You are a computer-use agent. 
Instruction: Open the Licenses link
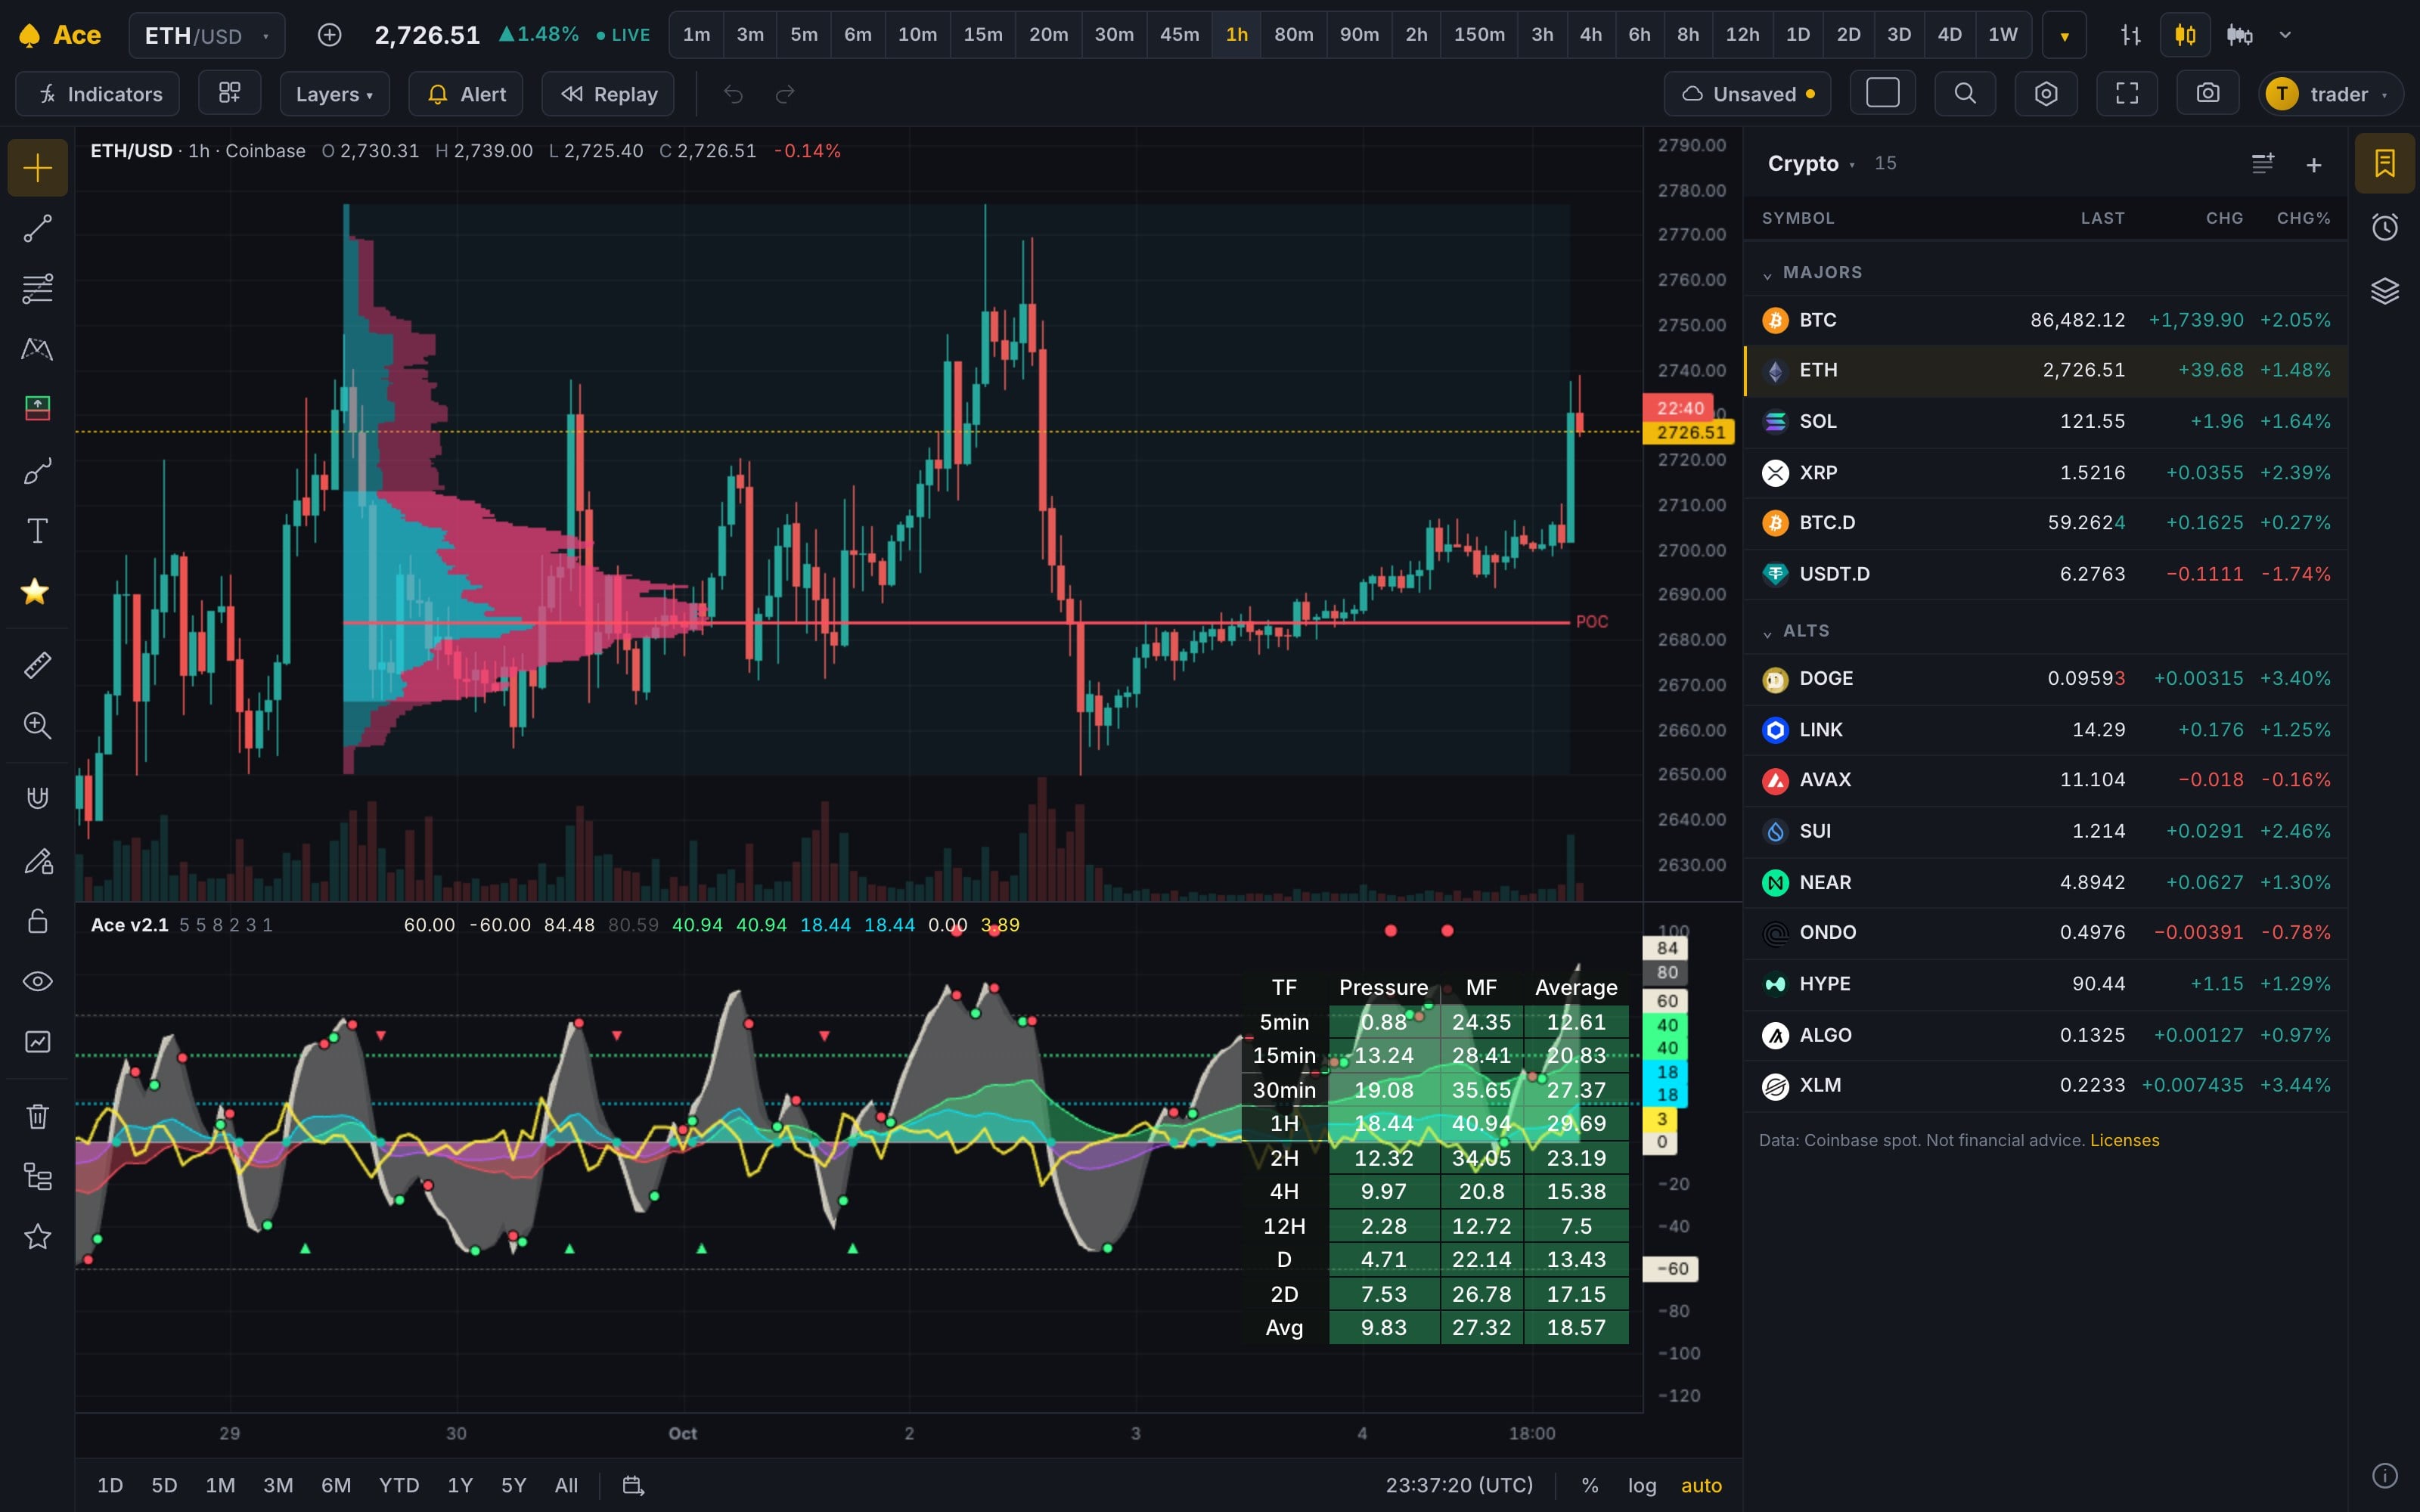[2124, 1140]
